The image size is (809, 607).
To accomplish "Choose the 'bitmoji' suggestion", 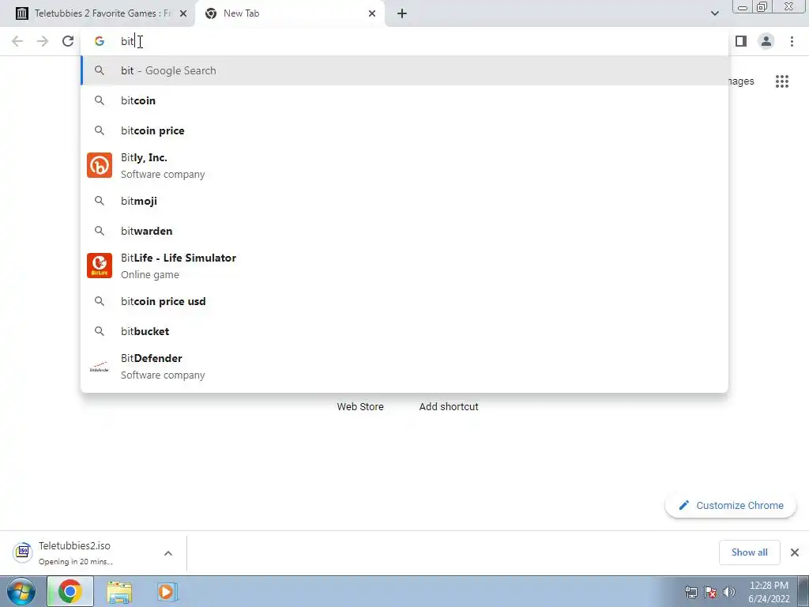I will click(404, 201).
